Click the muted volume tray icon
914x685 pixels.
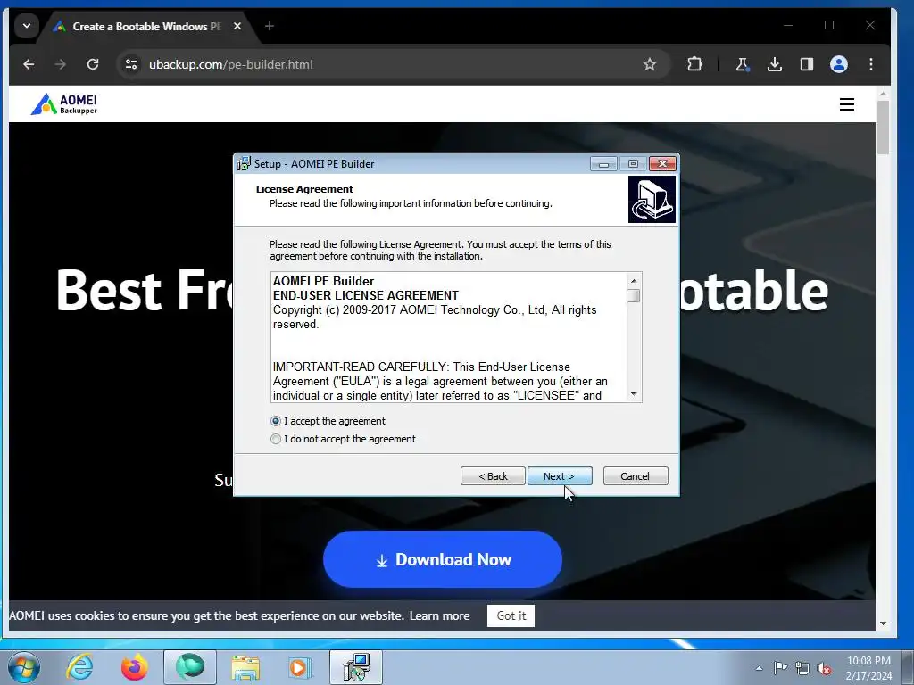(x=824, y=668)
